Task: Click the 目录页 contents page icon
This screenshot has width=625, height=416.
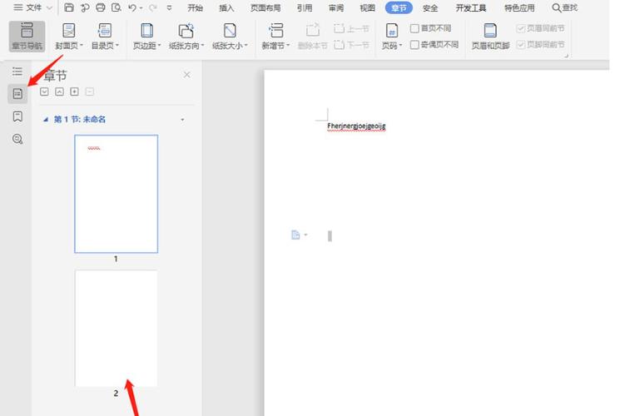Action: click(x=105, y=31)
